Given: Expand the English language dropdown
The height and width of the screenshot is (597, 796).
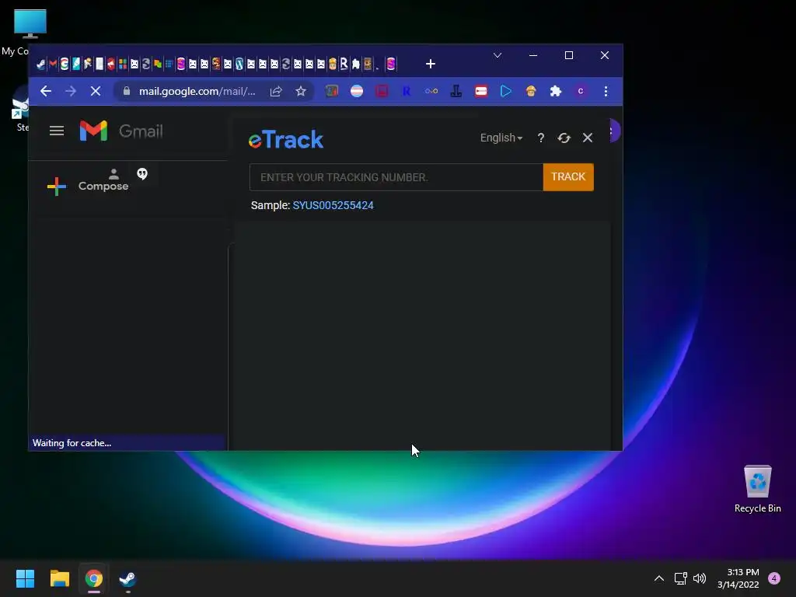Looking at the screenshot, I should [501, 138].
